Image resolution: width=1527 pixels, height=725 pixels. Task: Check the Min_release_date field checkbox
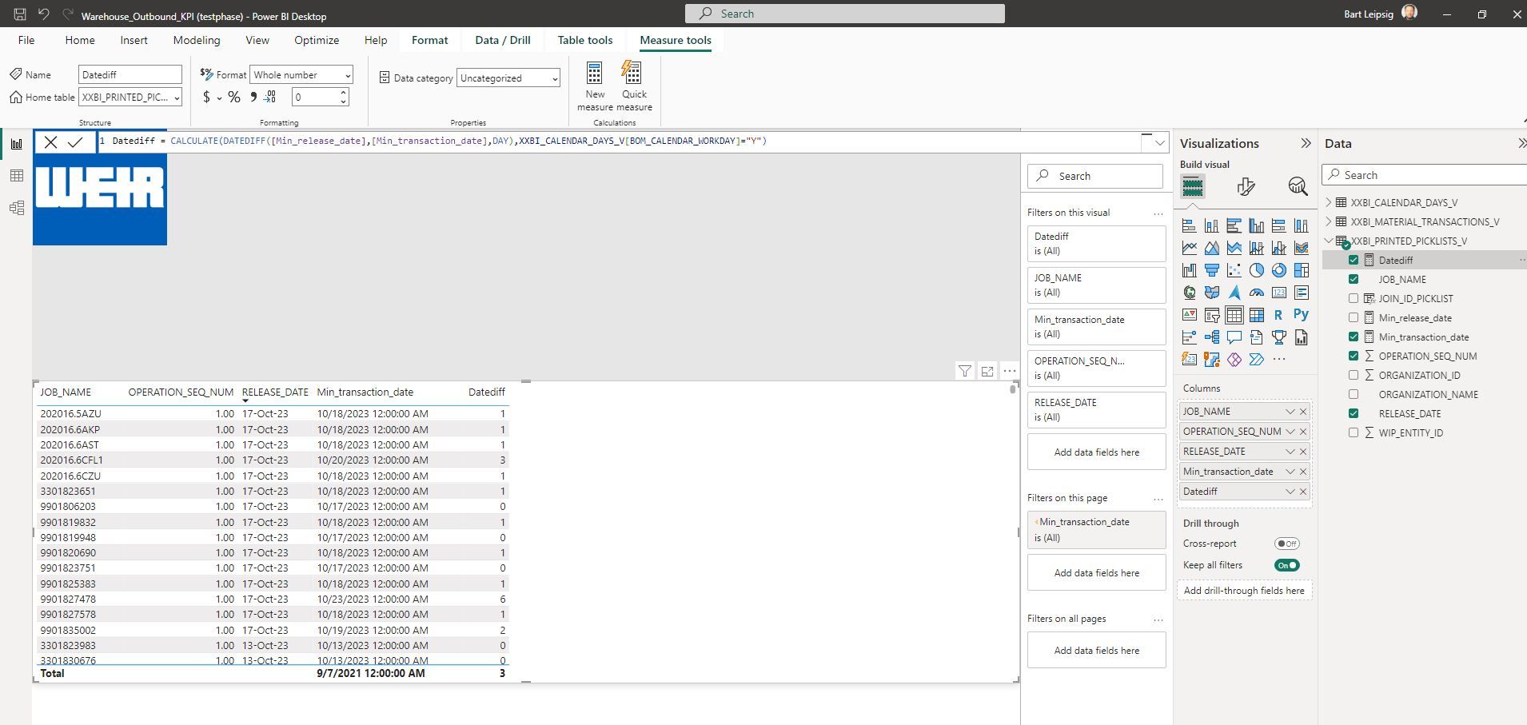1354,317
